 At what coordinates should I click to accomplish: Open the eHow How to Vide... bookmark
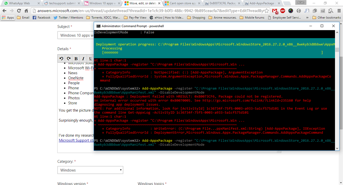tap(166, 17)
